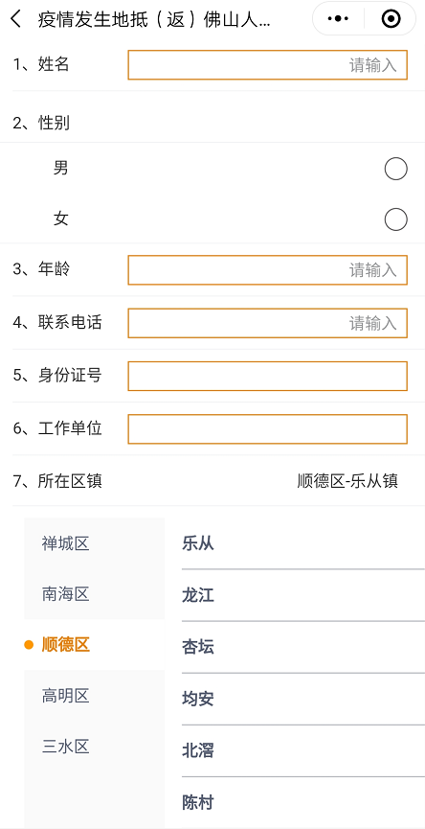Open the three-dots more menu
425x829 pixels.
click(338, 19)
